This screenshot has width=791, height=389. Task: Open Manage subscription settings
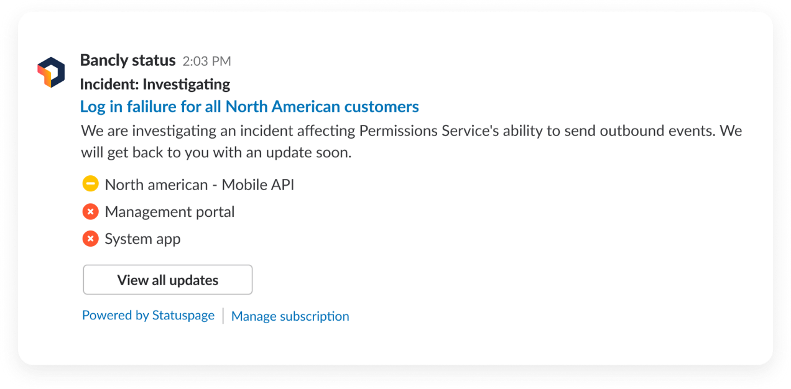click(x=290, y=316)
